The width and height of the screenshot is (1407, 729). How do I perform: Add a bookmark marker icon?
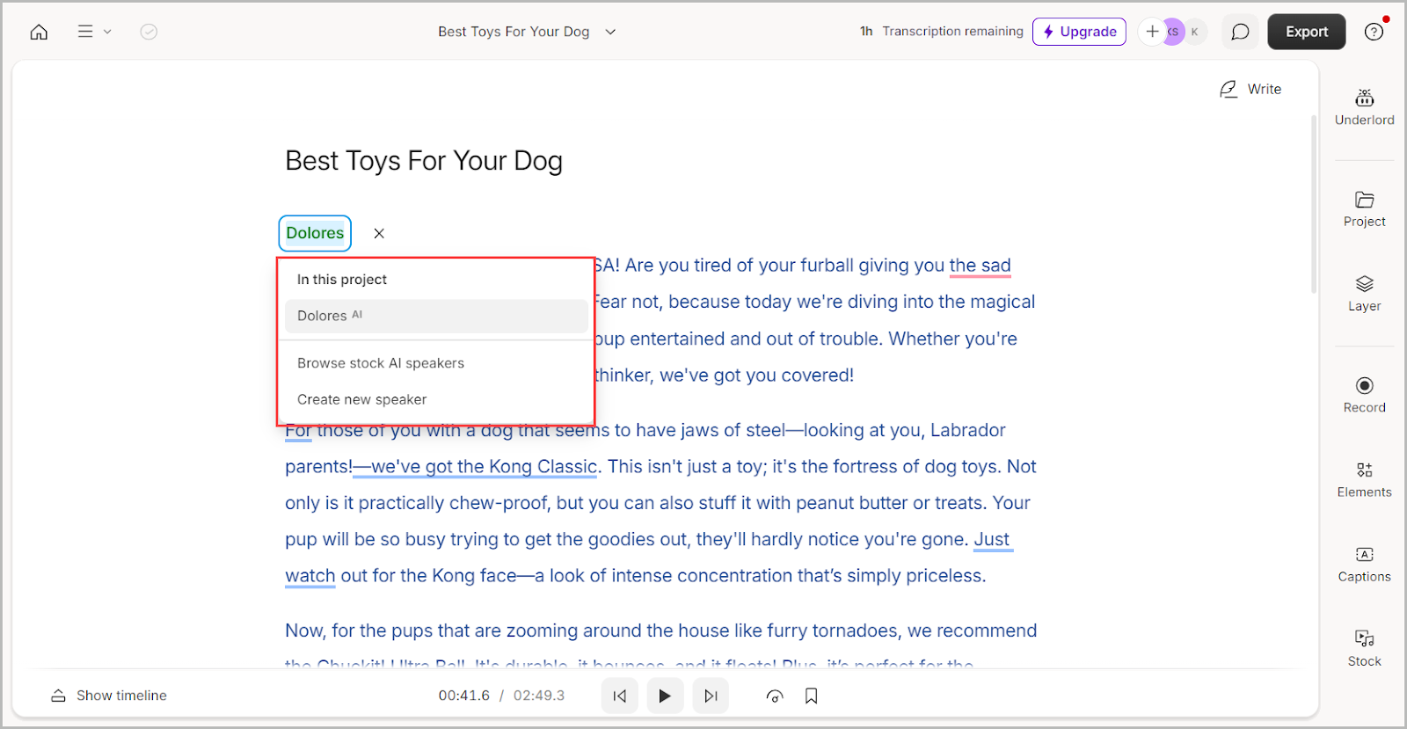812,696
